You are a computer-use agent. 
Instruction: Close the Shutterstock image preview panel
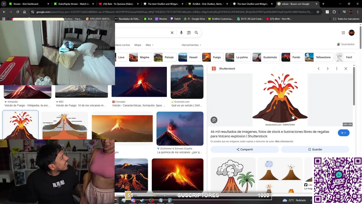coord(346,69)
